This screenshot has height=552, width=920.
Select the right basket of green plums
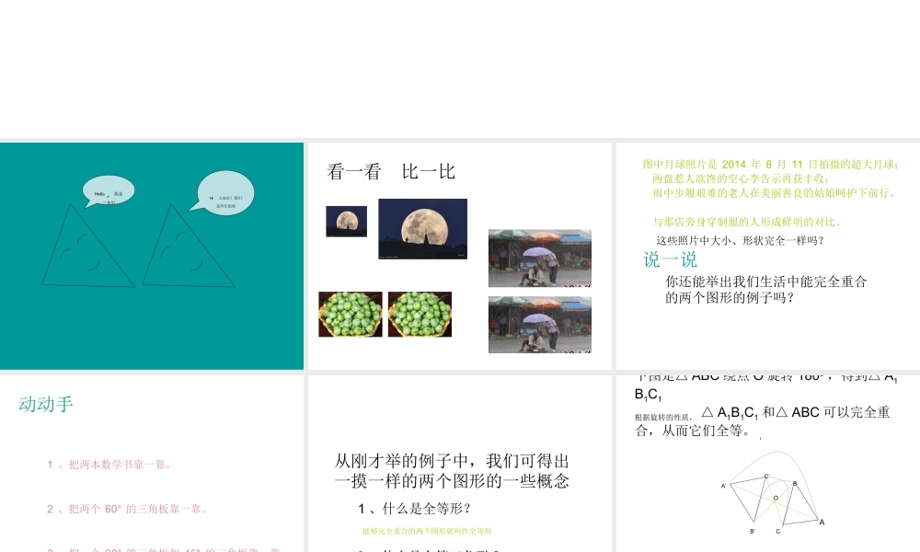420,315
